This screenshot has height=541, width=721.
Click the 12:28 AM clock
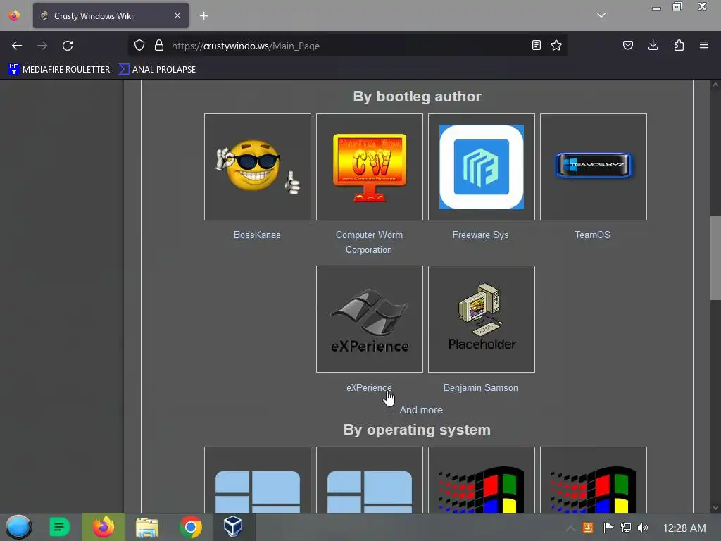[x=684, y=528]
